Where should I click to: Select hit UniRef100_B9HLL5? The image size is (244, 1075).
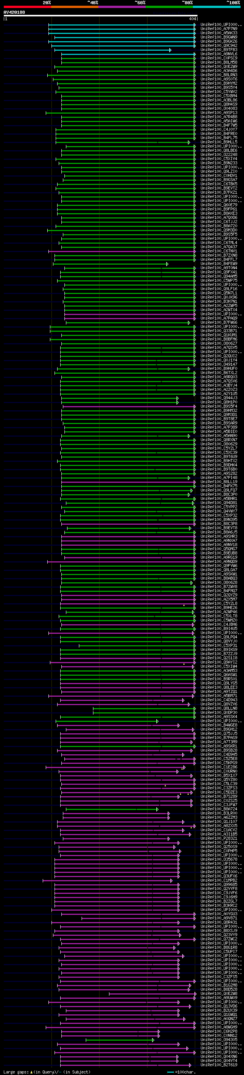pyautogui.click(x=219, y=142)
